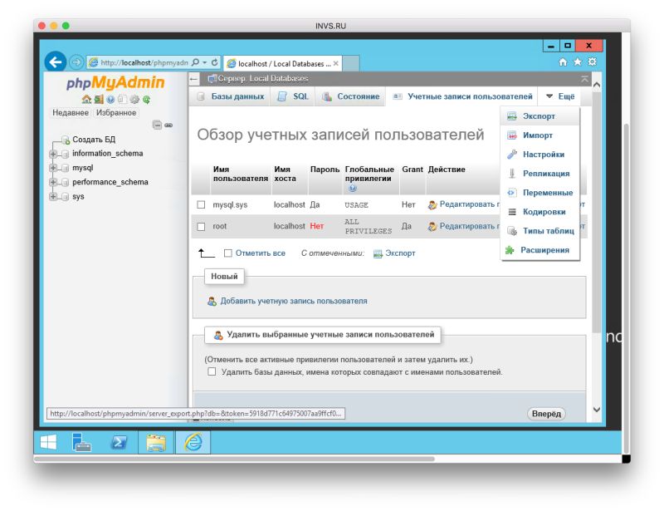The height and width of the screenshot is (511, 664).
Task: Open the 'Избранное' tab in sidebar
Action: [116, 113]
